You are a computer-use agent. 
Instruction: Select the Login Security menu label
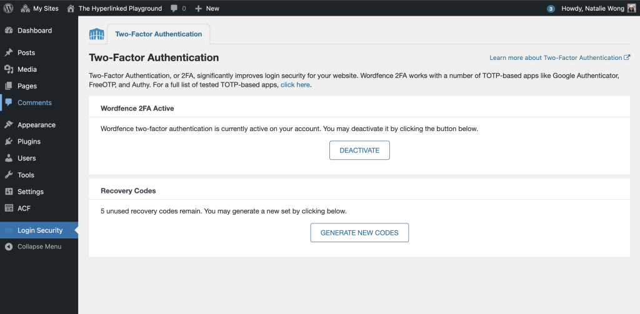coord(40,230)
